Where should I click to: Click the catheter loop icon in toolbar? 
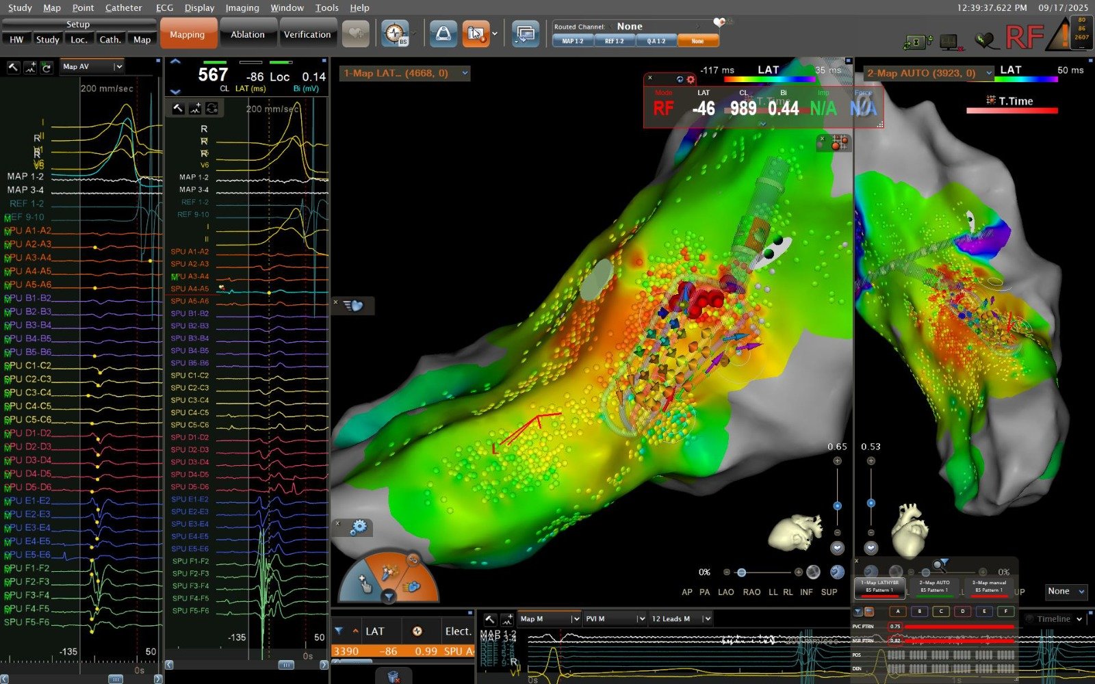coord(443,34)
